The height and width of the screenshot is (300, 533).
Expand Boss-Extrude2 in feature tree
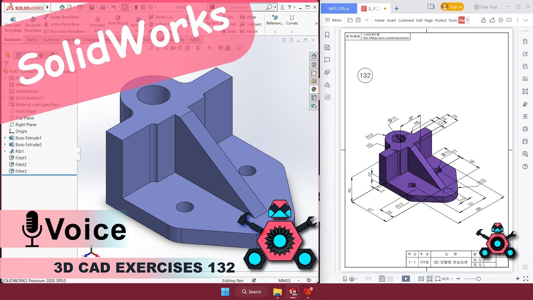click(5, 145)
